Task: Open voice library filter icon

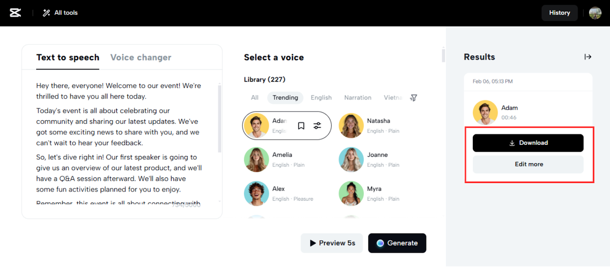Action: 414,98
